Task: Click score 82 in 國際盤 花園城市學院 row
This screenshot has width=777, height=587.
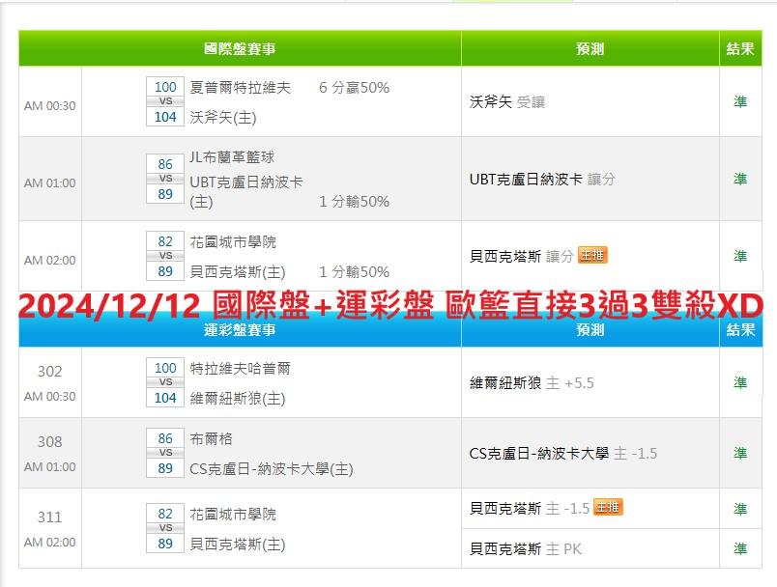Action: click(x=165, y=241)
